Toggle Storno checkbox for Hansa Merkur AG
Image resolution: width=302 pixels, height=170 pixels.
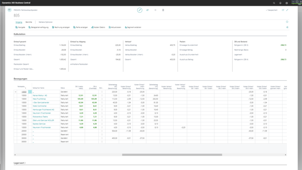(x=102, y=95)
